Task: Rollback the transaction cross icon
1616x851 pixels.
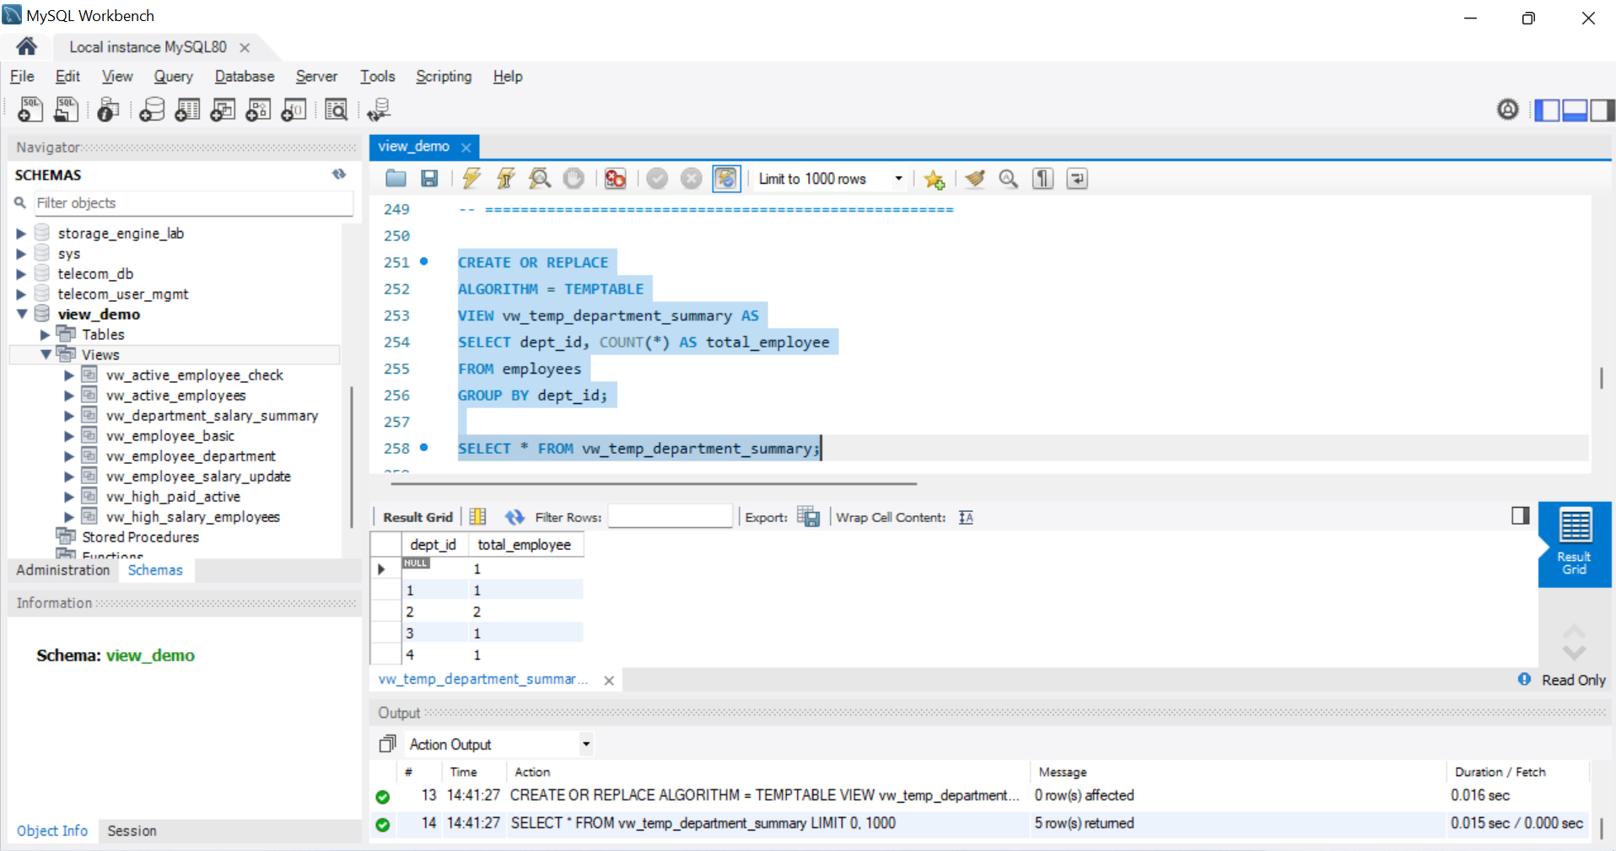Action: 692,178
